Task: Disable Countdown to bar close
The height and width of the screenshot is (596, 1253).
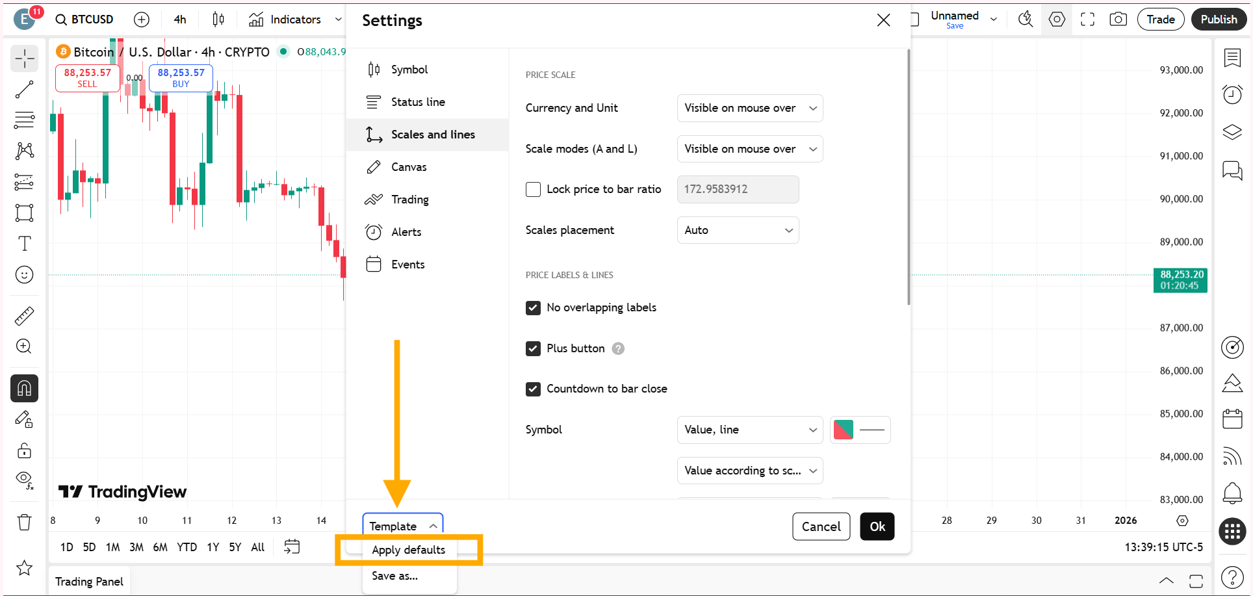Action: point(533,389)
